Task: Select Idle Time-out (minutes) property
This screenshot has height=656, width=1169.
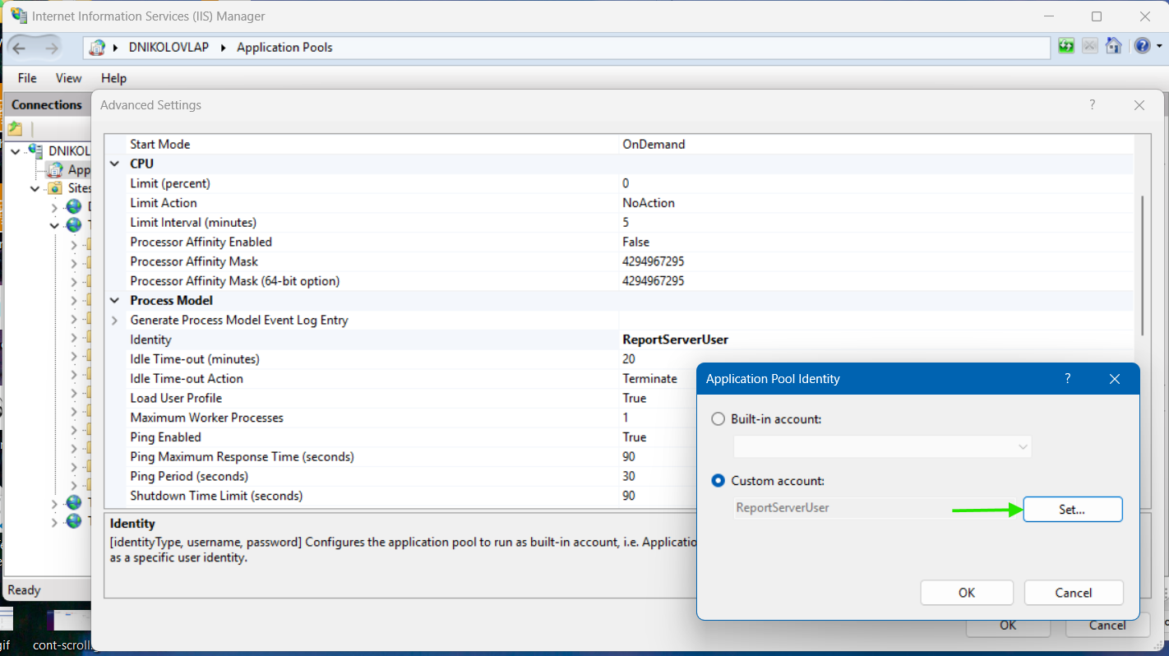Action: pyautogui.click(x=195, y=359)
